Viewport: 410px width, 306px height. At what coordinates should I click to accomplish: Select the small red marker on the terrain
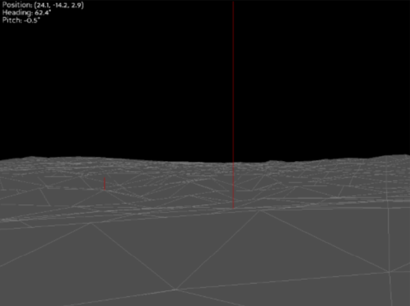(x=105, y=183)
